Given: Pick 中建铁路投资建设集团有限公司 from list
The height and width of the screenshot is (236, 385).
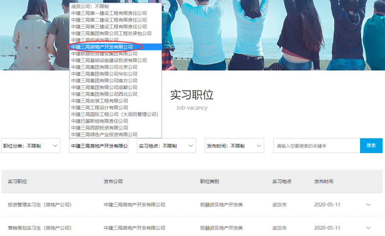Looking at the screenshot, I should (104, 54).
